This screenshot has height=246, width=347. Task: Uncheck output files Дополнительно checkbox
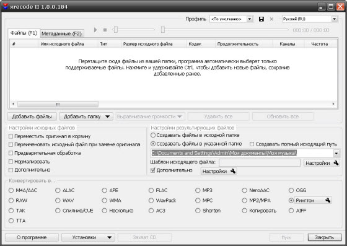152,170
